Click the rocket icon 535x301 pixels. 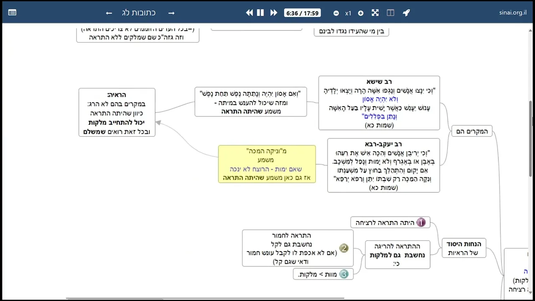(406, 13)
